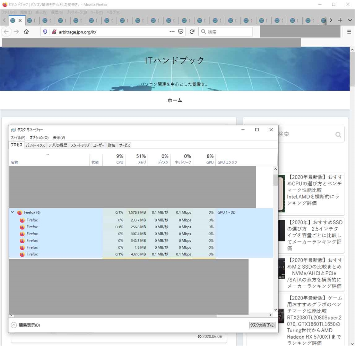
Task: Switch to the サービス tab
Action: point(124,145)
